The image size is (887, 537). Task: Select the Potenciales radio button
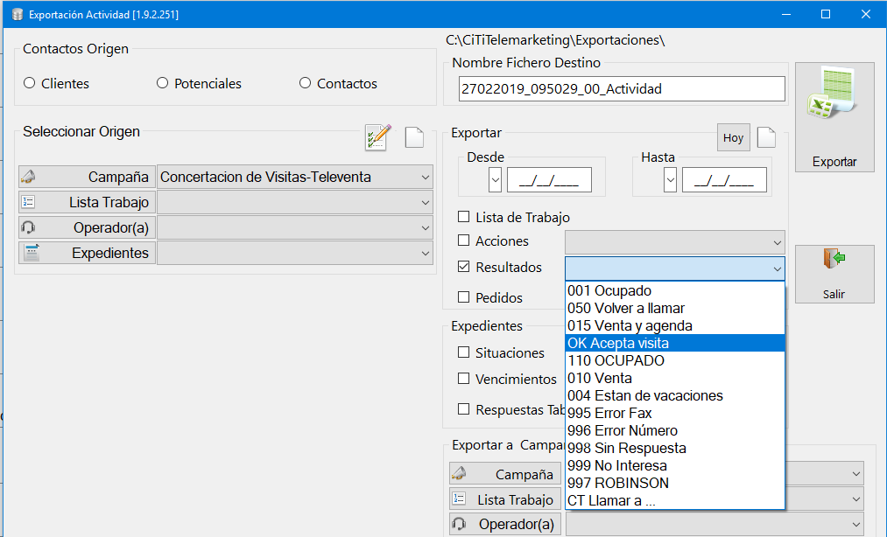[x=162, y=83]
